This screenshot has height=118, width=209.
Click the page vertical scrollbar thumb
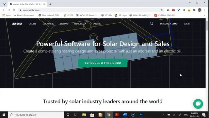207,26
